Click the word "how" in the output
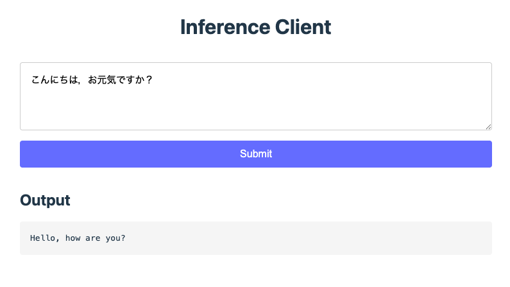Screen dimensions: 510x287 coord(72,238)
